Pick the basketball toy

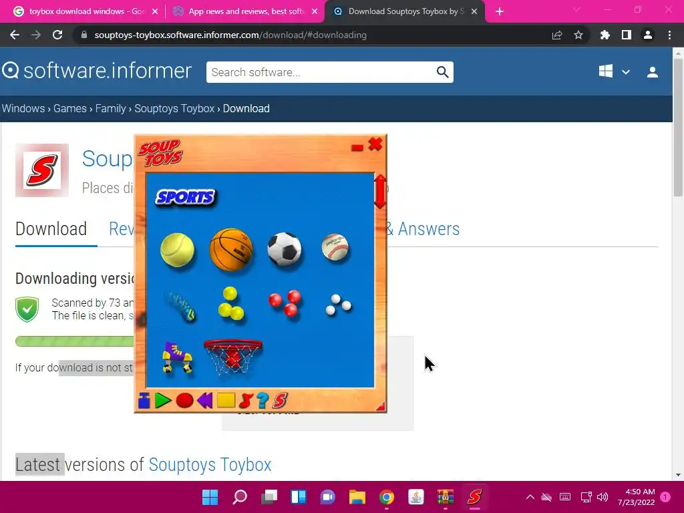(x=231, y=250)
